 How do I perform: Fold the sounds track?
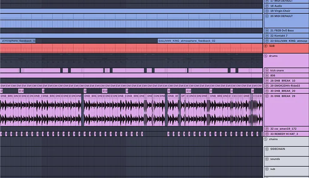coord(267,159)
